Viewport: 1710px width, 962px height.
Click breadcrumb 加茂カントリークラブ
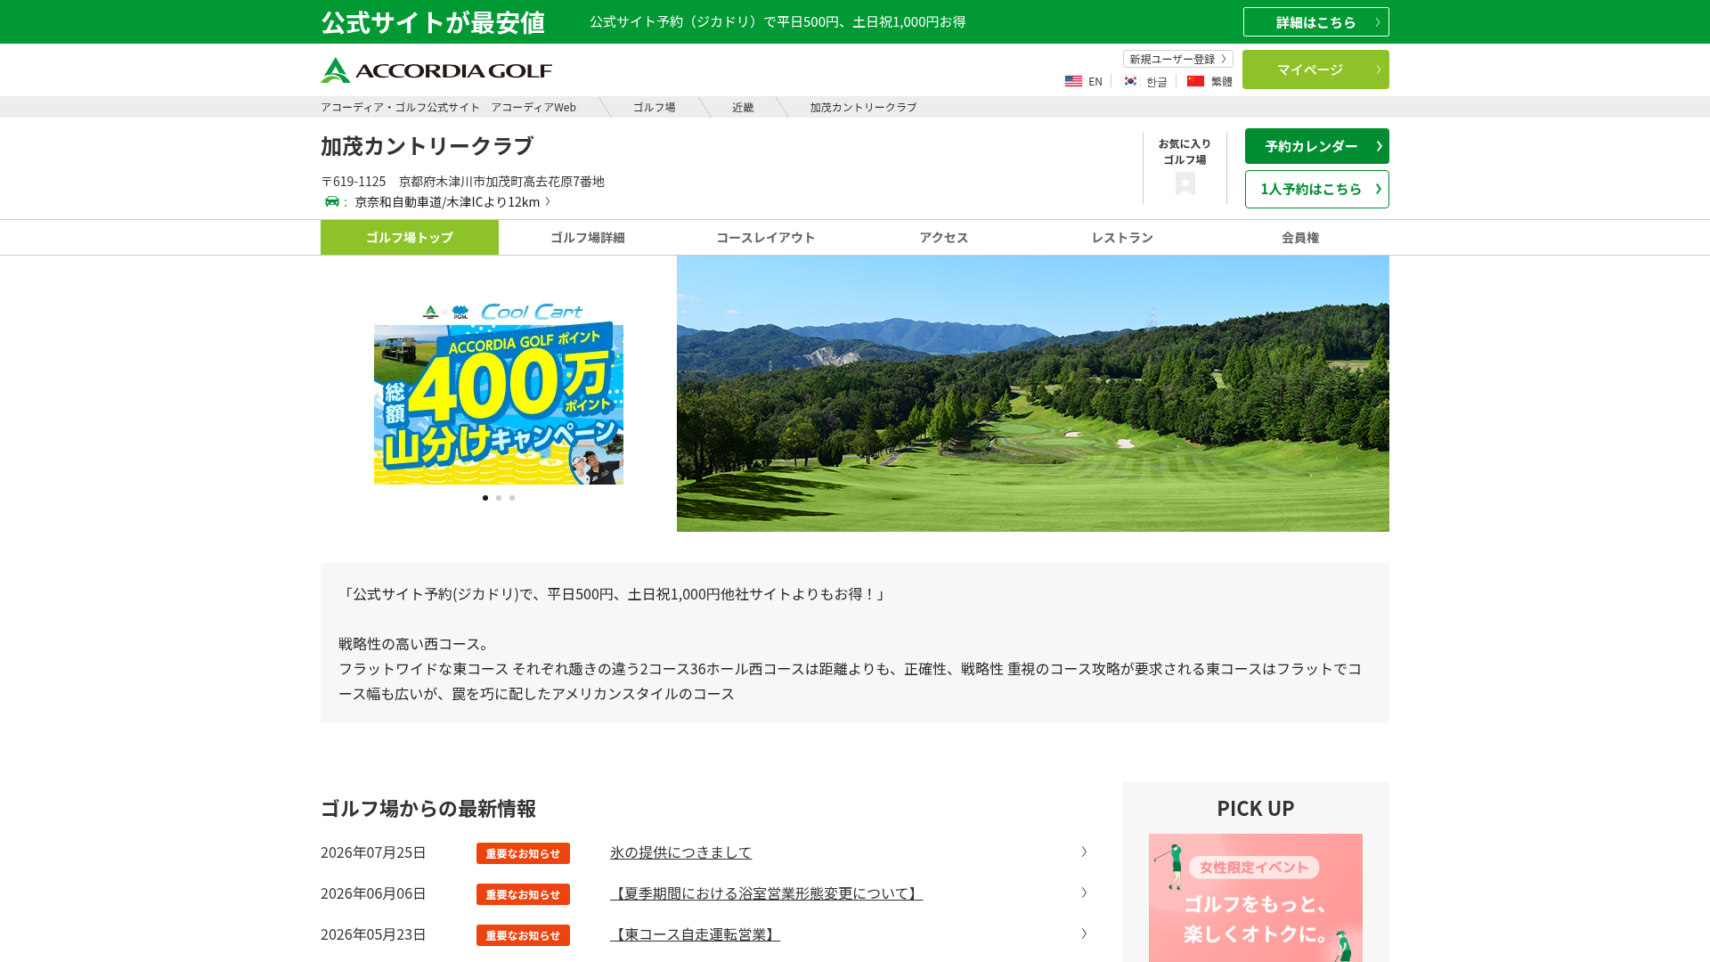[863, 107]
